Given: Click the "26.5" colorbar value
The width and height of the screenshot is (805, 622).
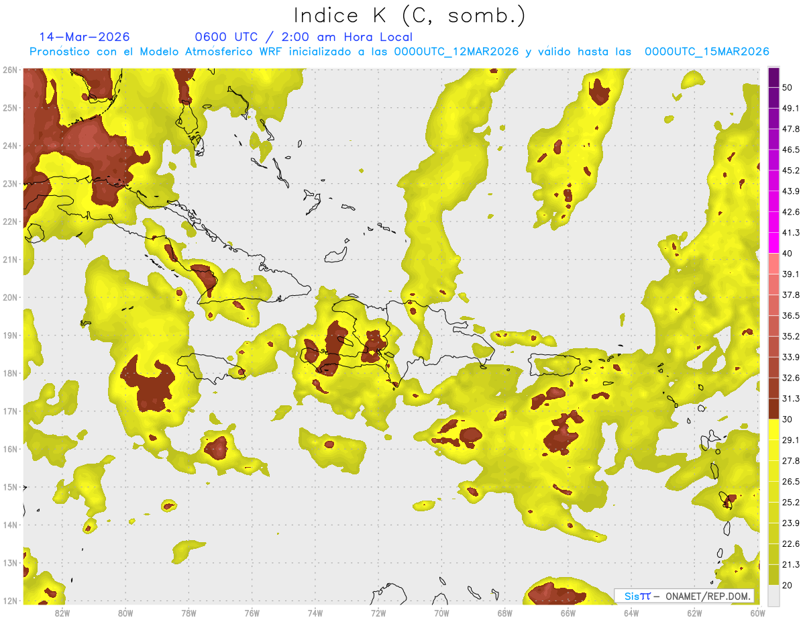Looking at the screenshot, I should (791, 482).
